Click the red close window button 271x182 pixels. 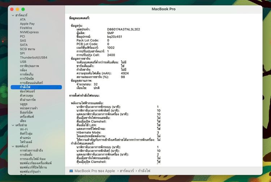pyautogui.click(x=12, y=9)
